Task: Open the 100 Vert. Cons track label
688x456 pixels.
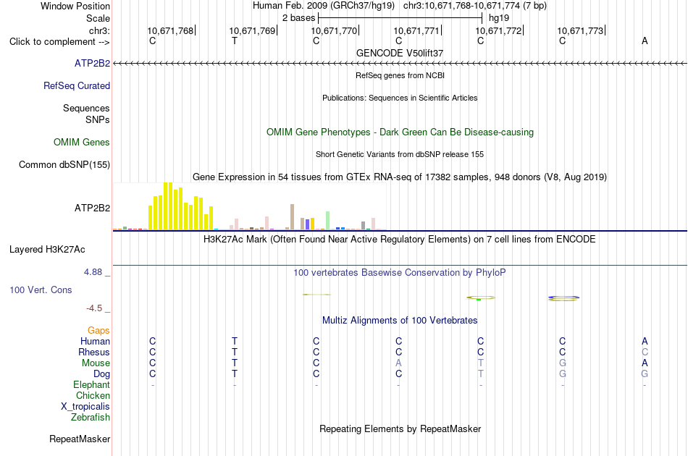Action: point(41,290)
